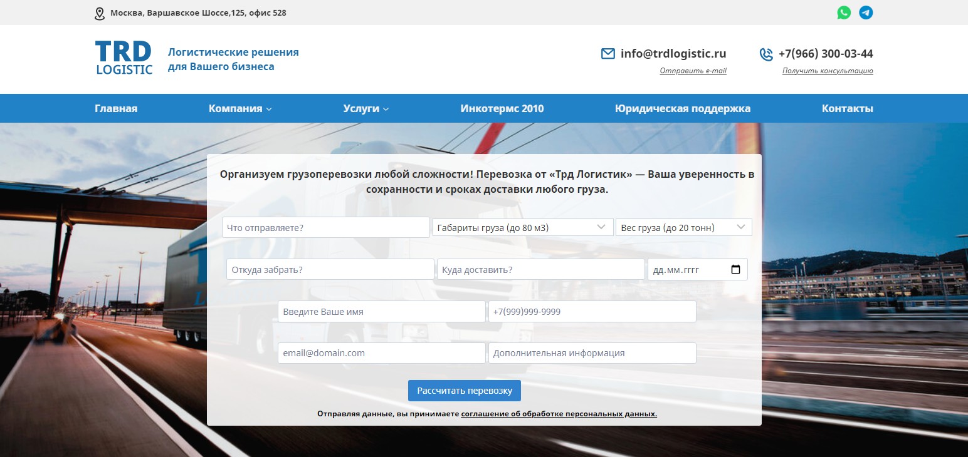Go to the Контакты menu item
Viewport: 968px width, 457px height.
coord(848,108)
